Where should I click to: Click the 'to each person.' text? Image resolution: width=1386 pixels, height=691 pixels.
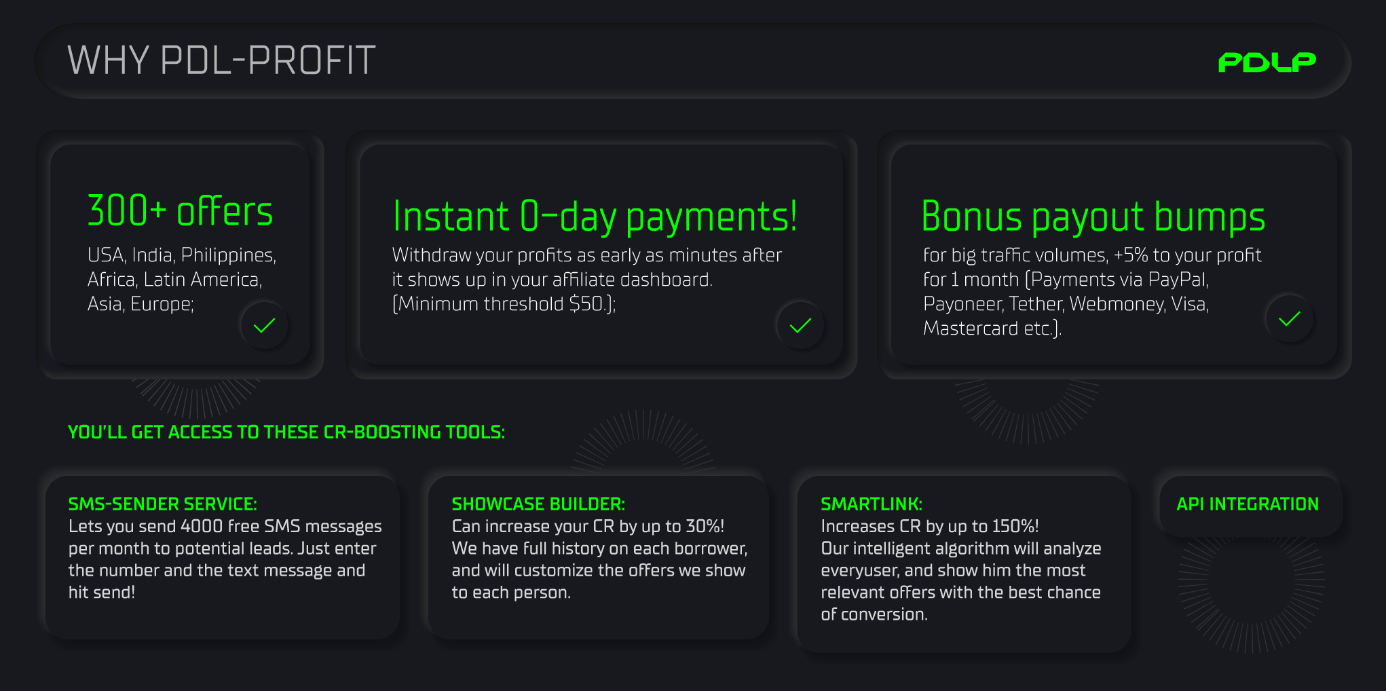pyautogui.click(x=511, y=593)
